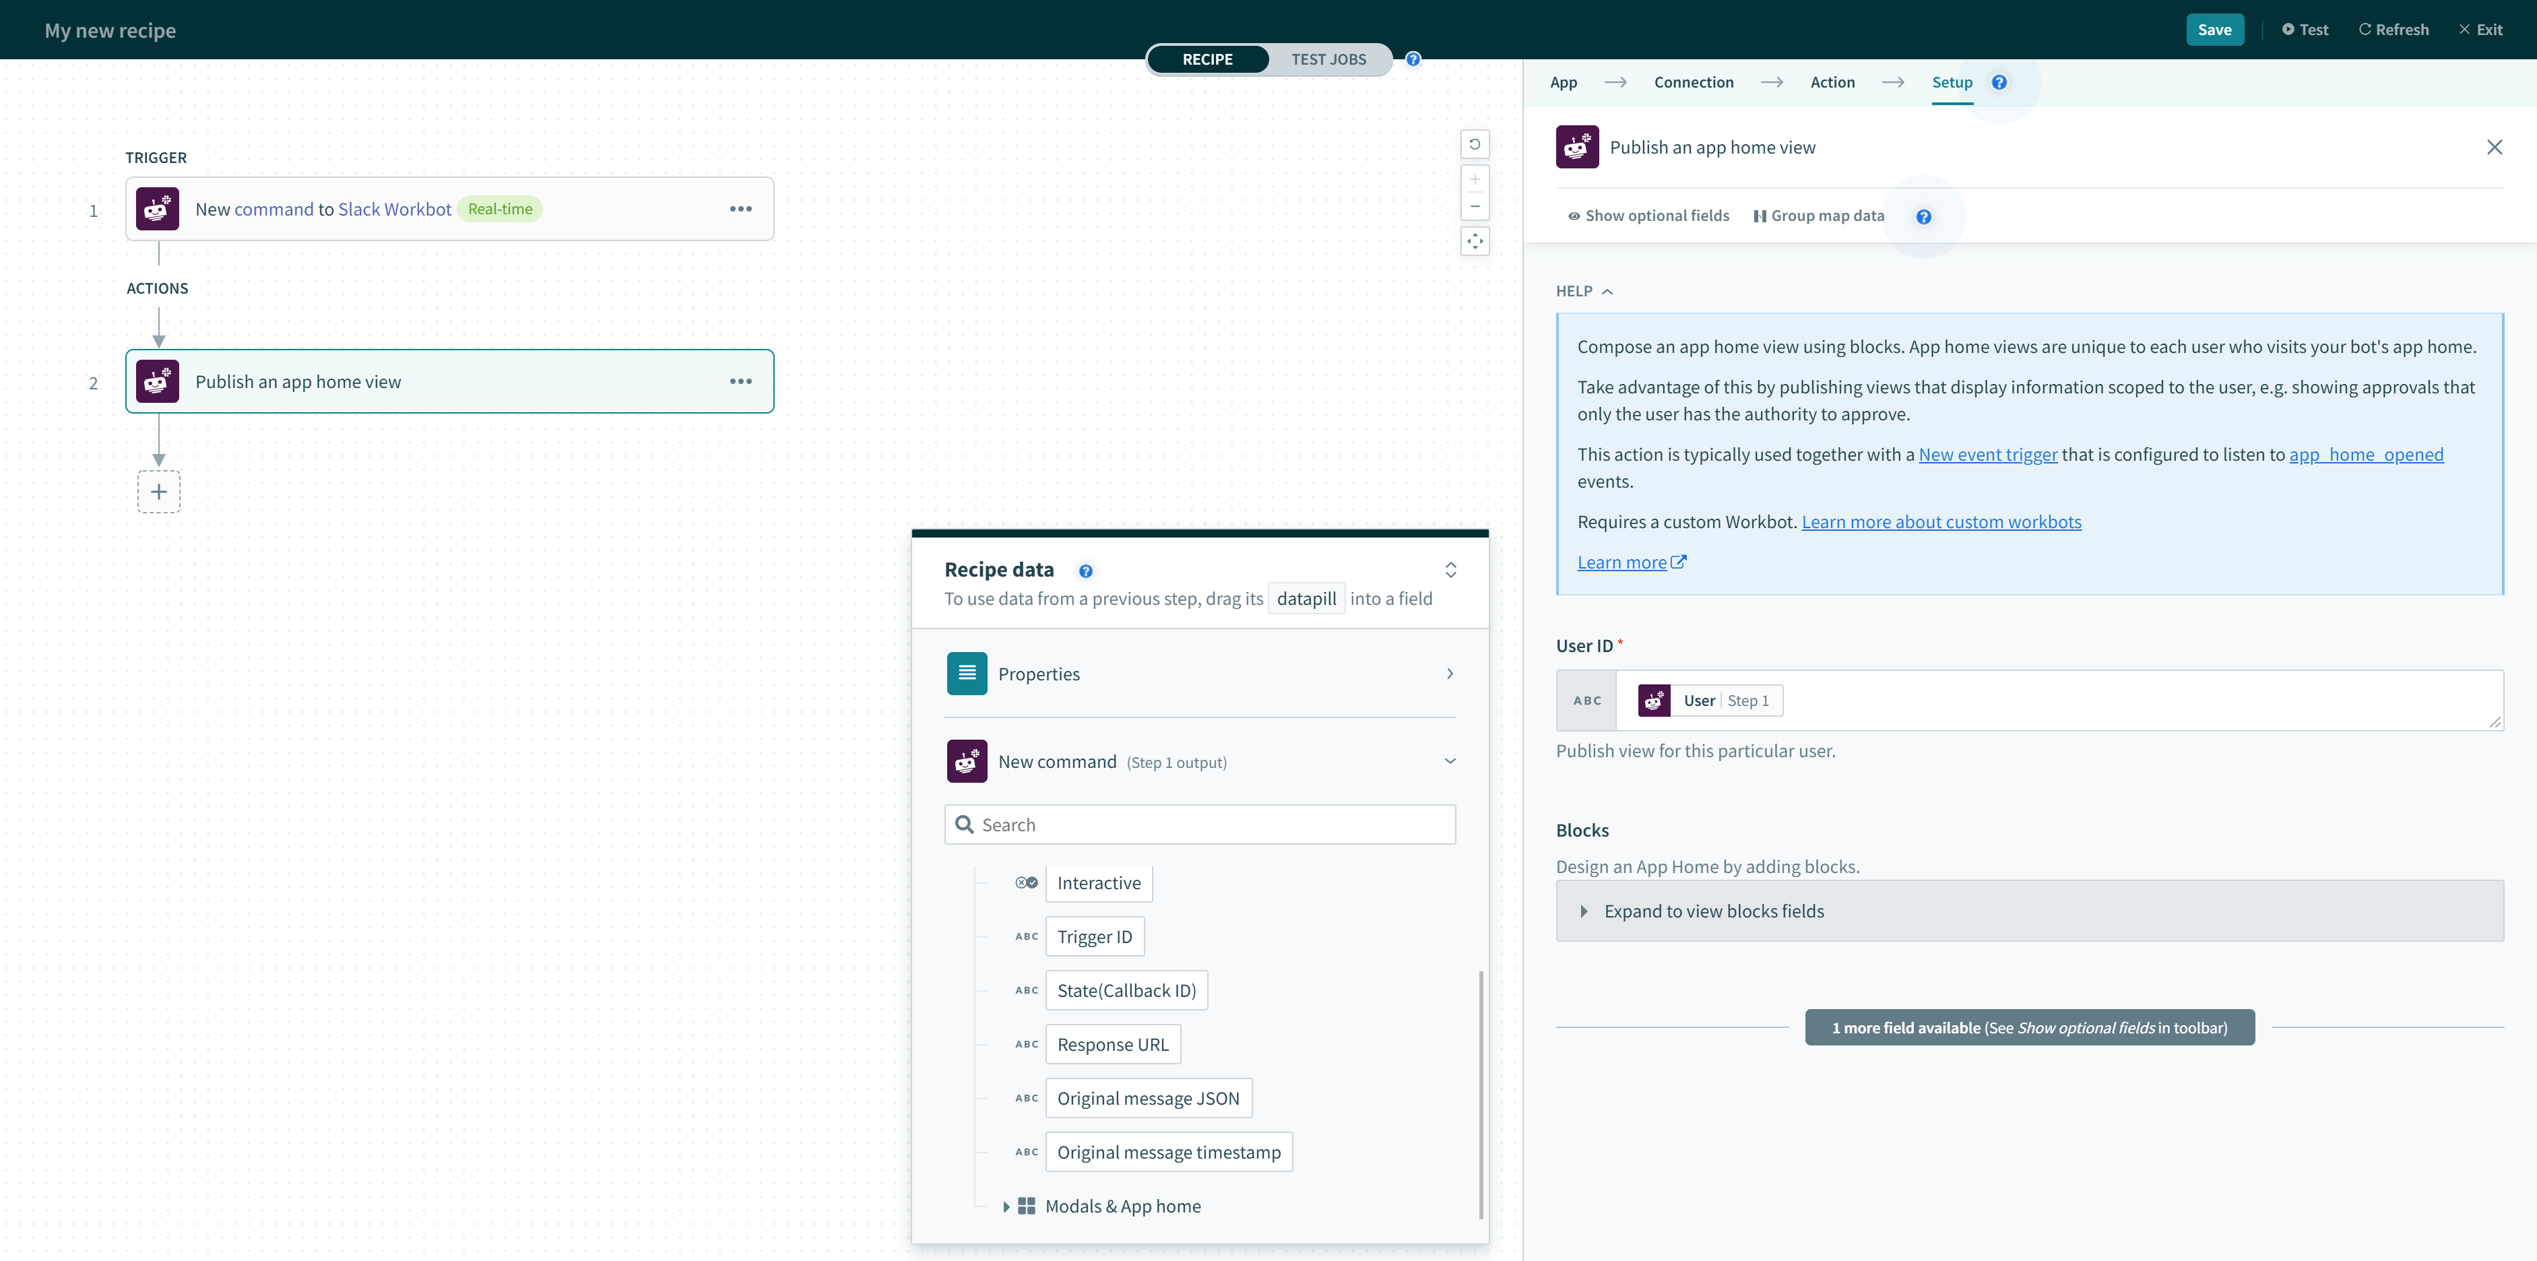
Task: Click the help icon beside Recipe data title
Action: [1085, 571]
